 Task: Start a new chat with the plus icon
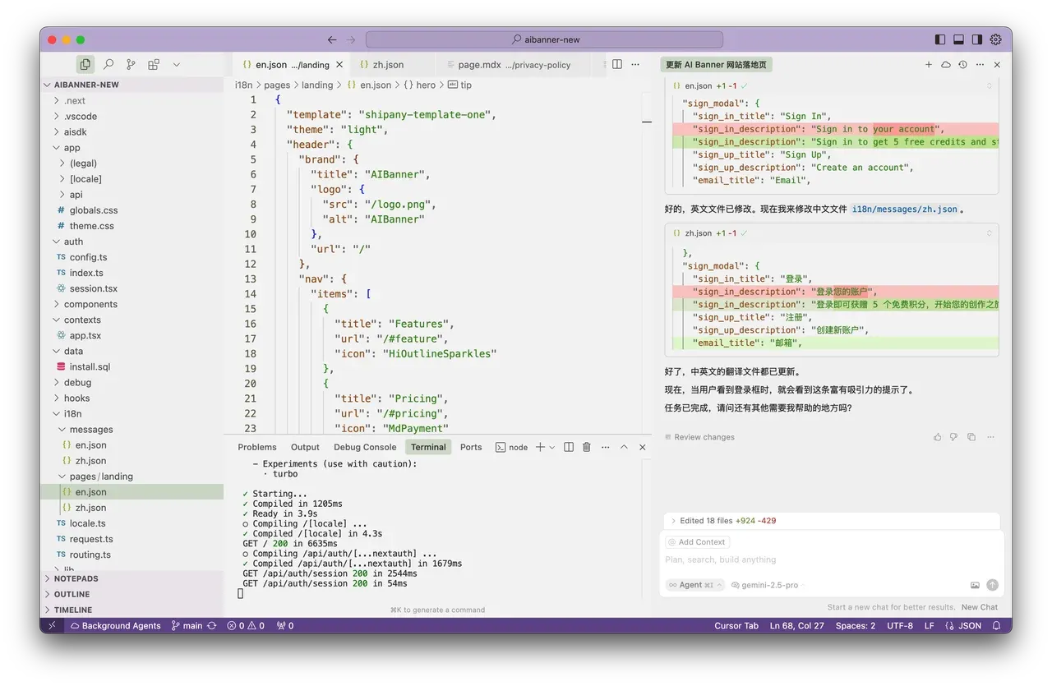coord(929,64)
